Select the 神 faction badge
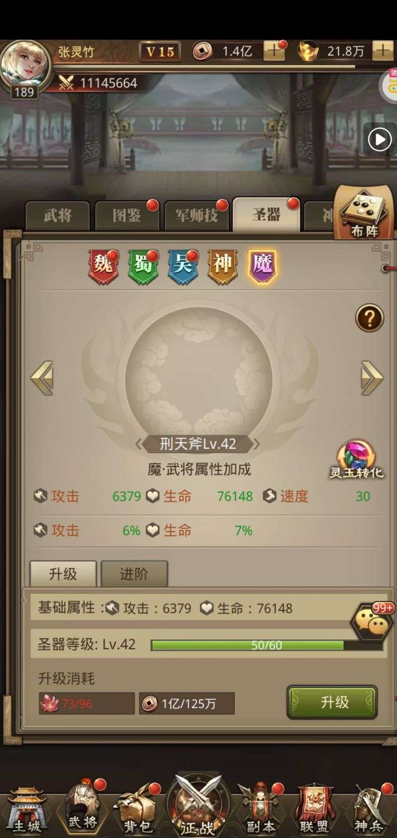 (x=222, y=267)
